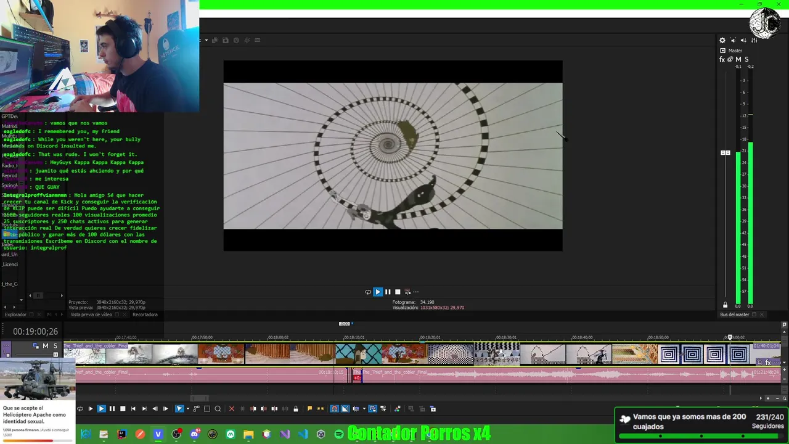Toggle lock envelopes to events

373,408
